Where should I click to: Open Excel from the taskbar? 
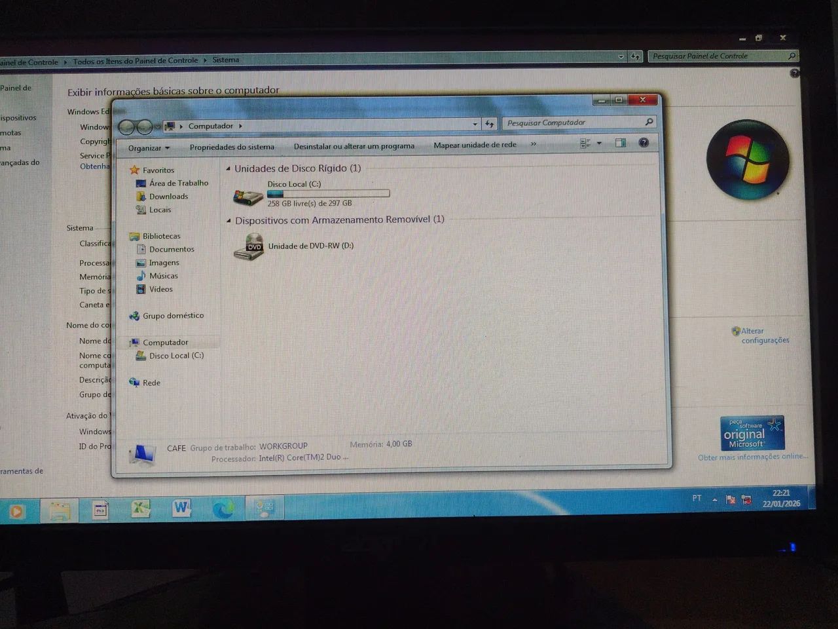[139, 509]
